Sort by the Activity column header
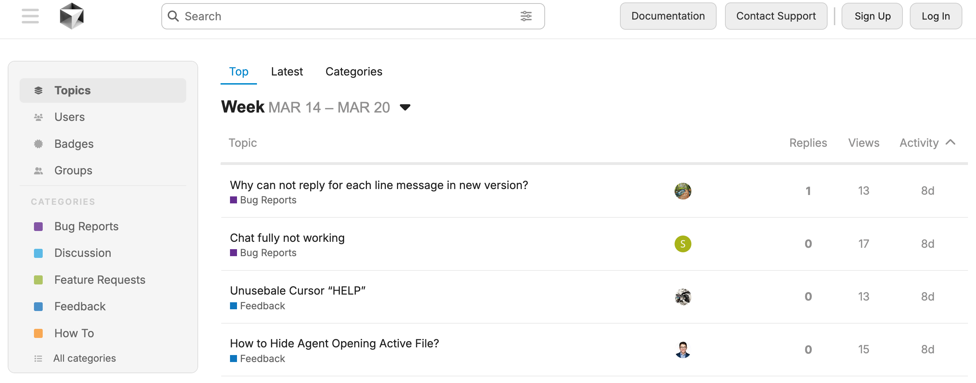 [x=919, y=143]
